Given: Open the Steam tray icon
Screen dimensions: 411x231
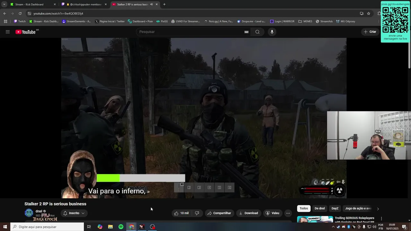Looking at the screenshot, I should click(x=338, y=227).
